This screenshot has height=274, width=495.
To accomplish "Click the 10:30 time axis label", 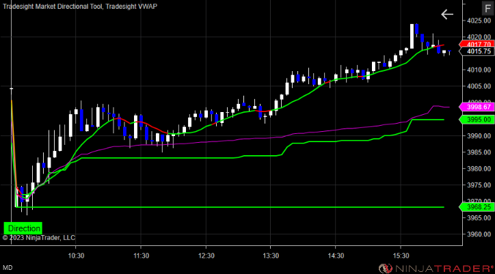I will [x=76, y=255].
